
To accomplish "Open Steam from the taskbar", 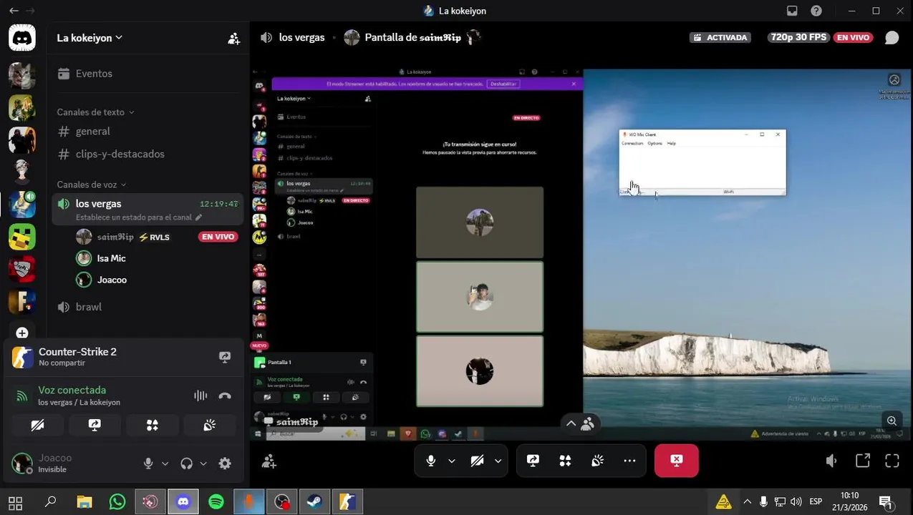I will tap(314, 502).
